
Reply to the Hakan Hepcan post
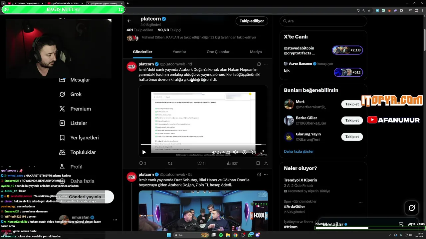click(x=142, y=163)
